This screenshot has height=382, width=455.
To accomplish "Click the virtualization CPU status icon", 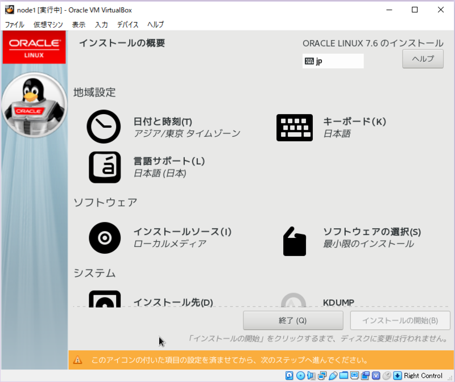I will (x=376, y=376).
